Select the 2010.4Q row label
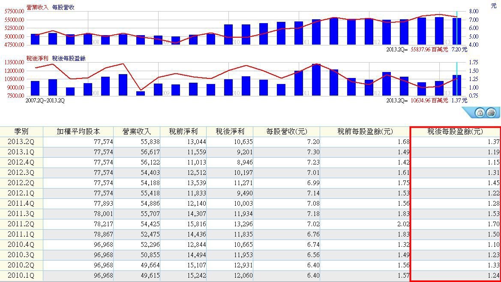The image size is (501, 282). pos(21,244)
